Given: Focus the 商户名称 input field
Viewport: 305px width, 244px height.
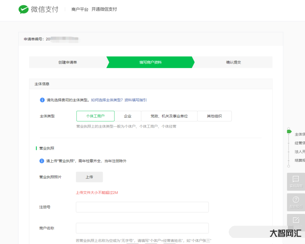Looking at the screenshot, I should coord(142,228).
